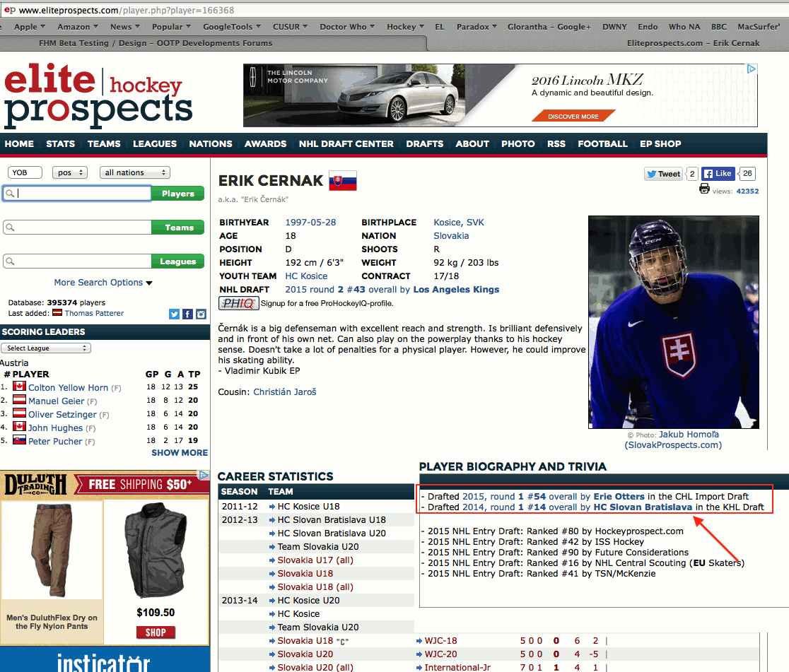Viewport: 789px width, 672px height.
Task: Click the flag beside Thomas Patterer
Action: point(57,312)
